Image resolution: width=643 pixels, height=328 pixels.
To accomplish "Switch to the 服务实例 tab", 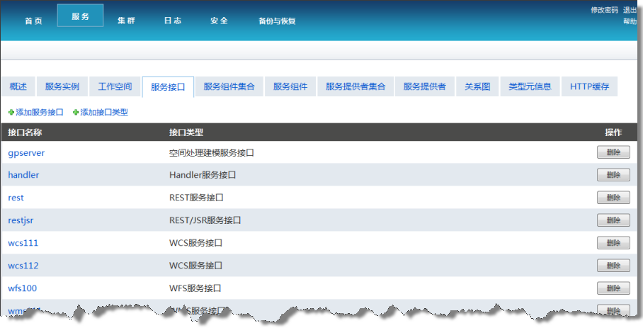I will [62, 86].
